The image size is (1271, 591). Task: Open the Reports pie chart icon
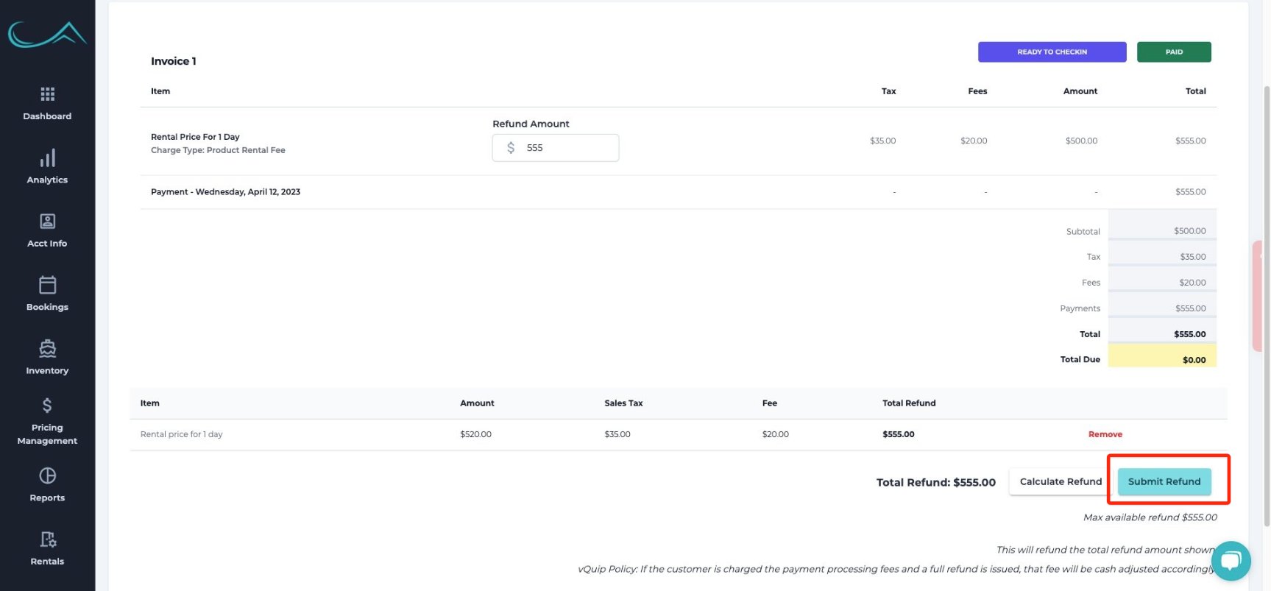47,476
